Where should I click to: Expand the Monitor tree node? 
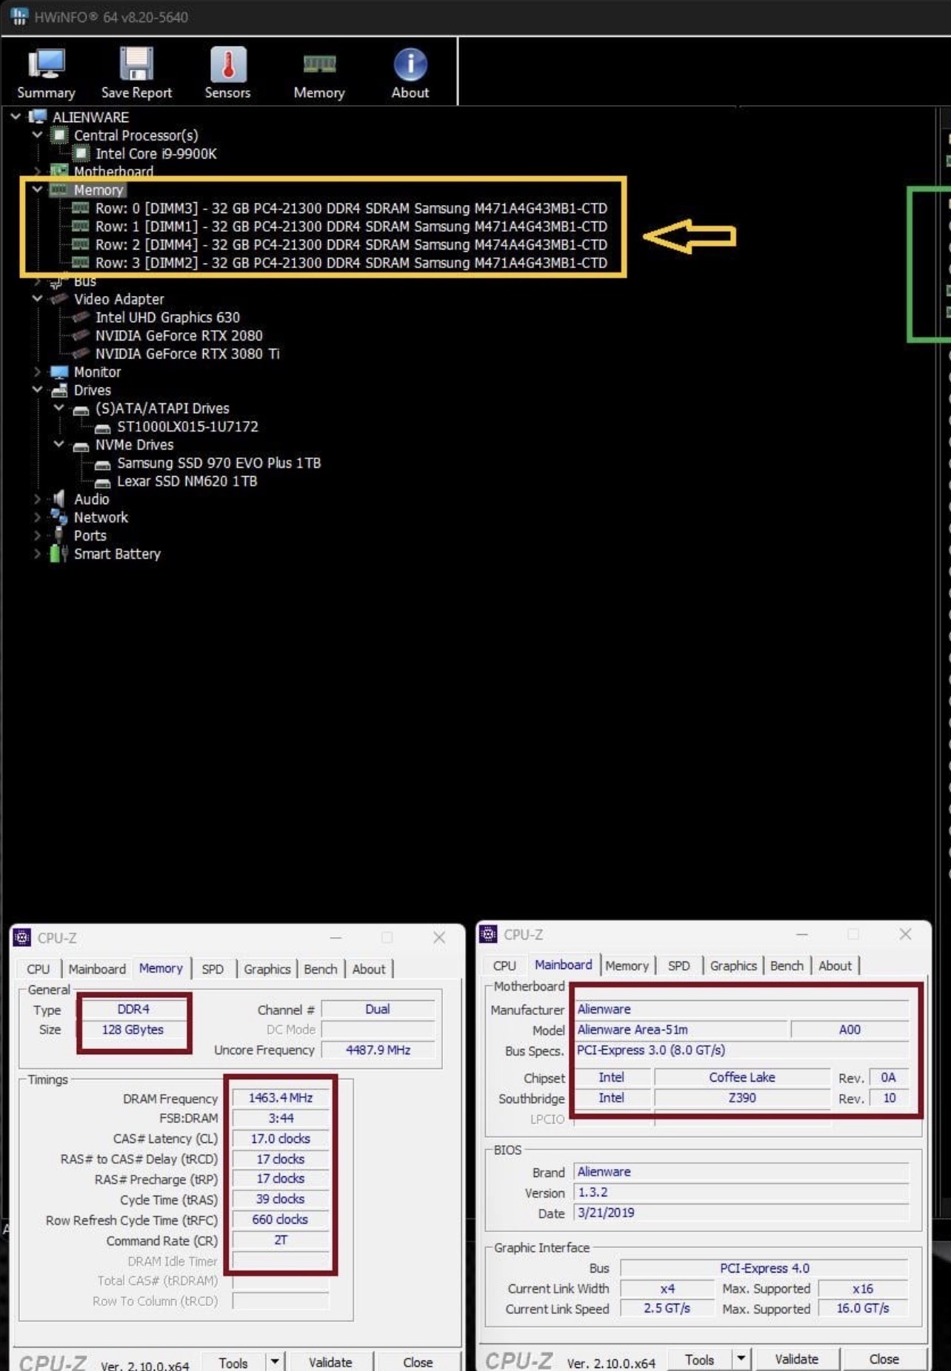(x=37, y=372)
